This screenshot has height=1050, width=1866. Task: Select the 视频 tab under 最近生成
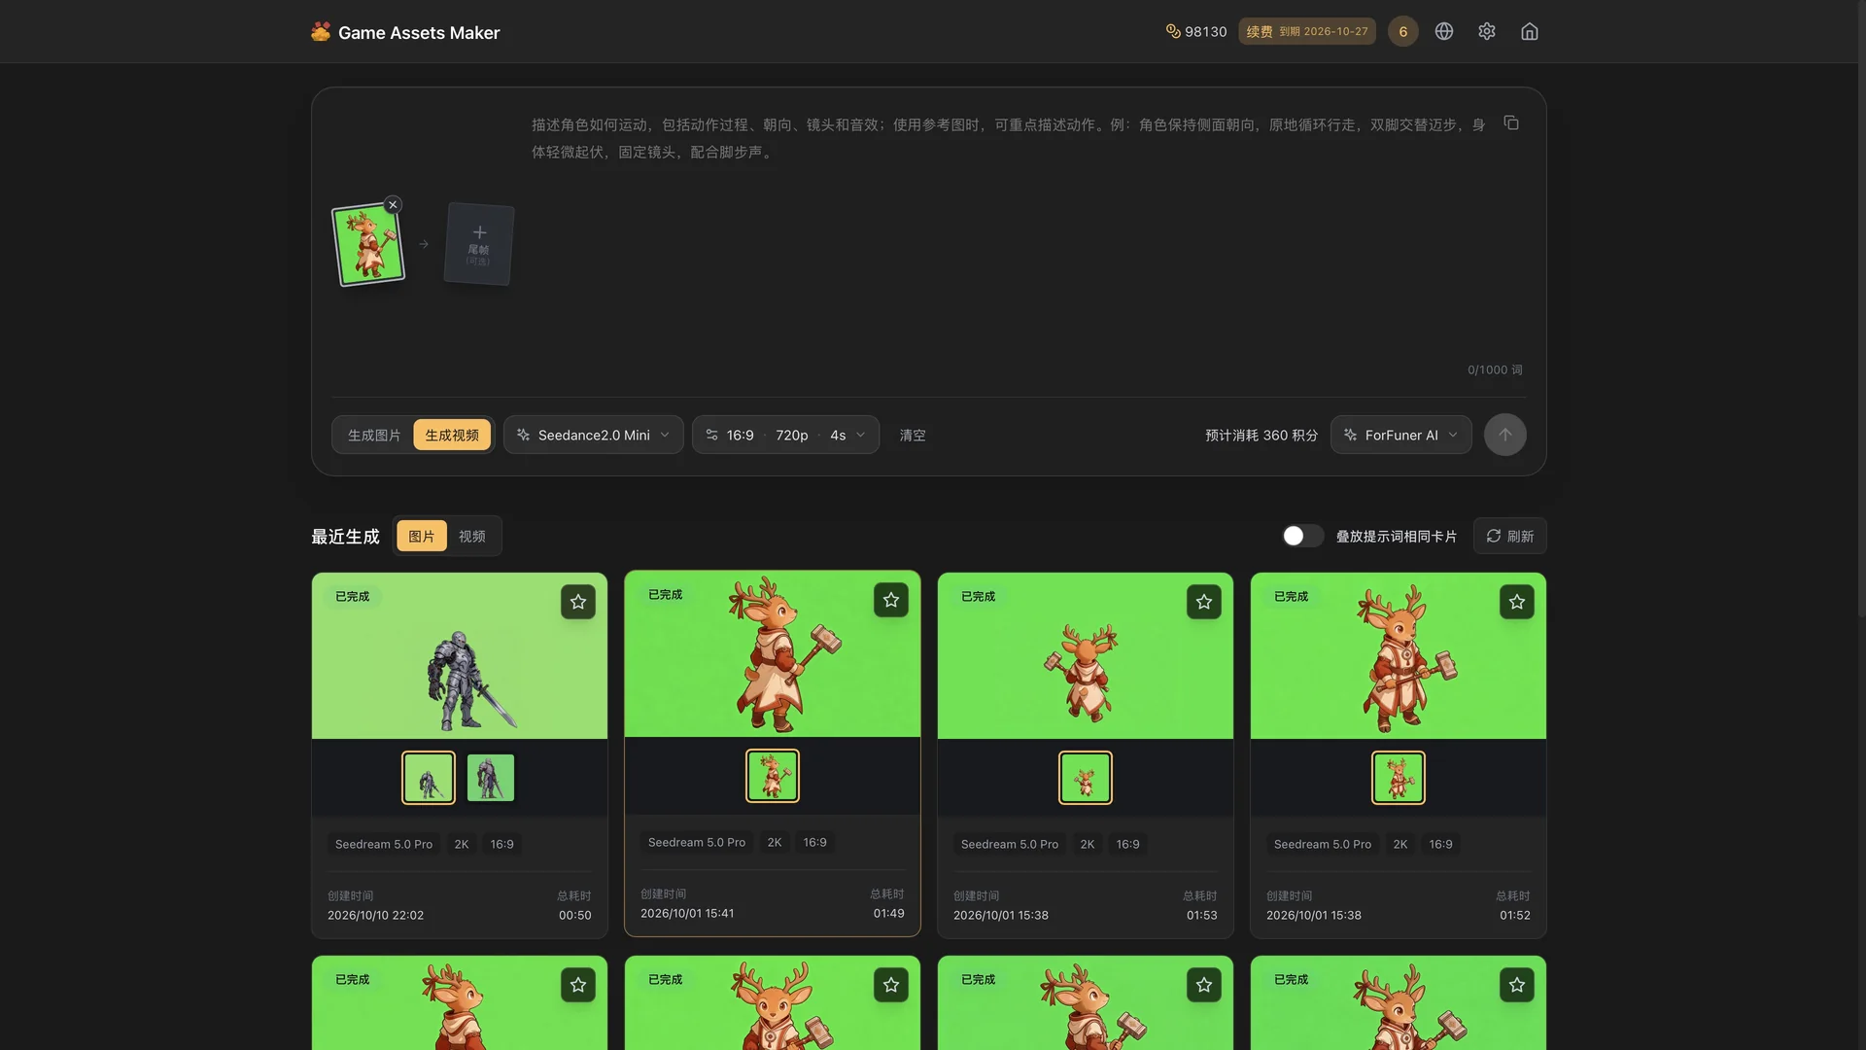point(472,536)
